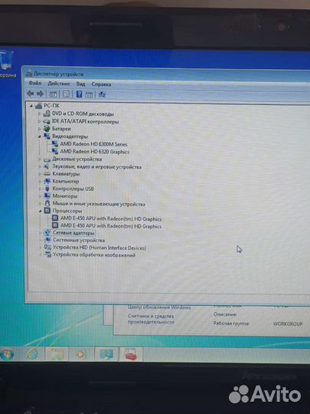
Task: Click the Клавиатуры keyboard icon
Action: 47,174
